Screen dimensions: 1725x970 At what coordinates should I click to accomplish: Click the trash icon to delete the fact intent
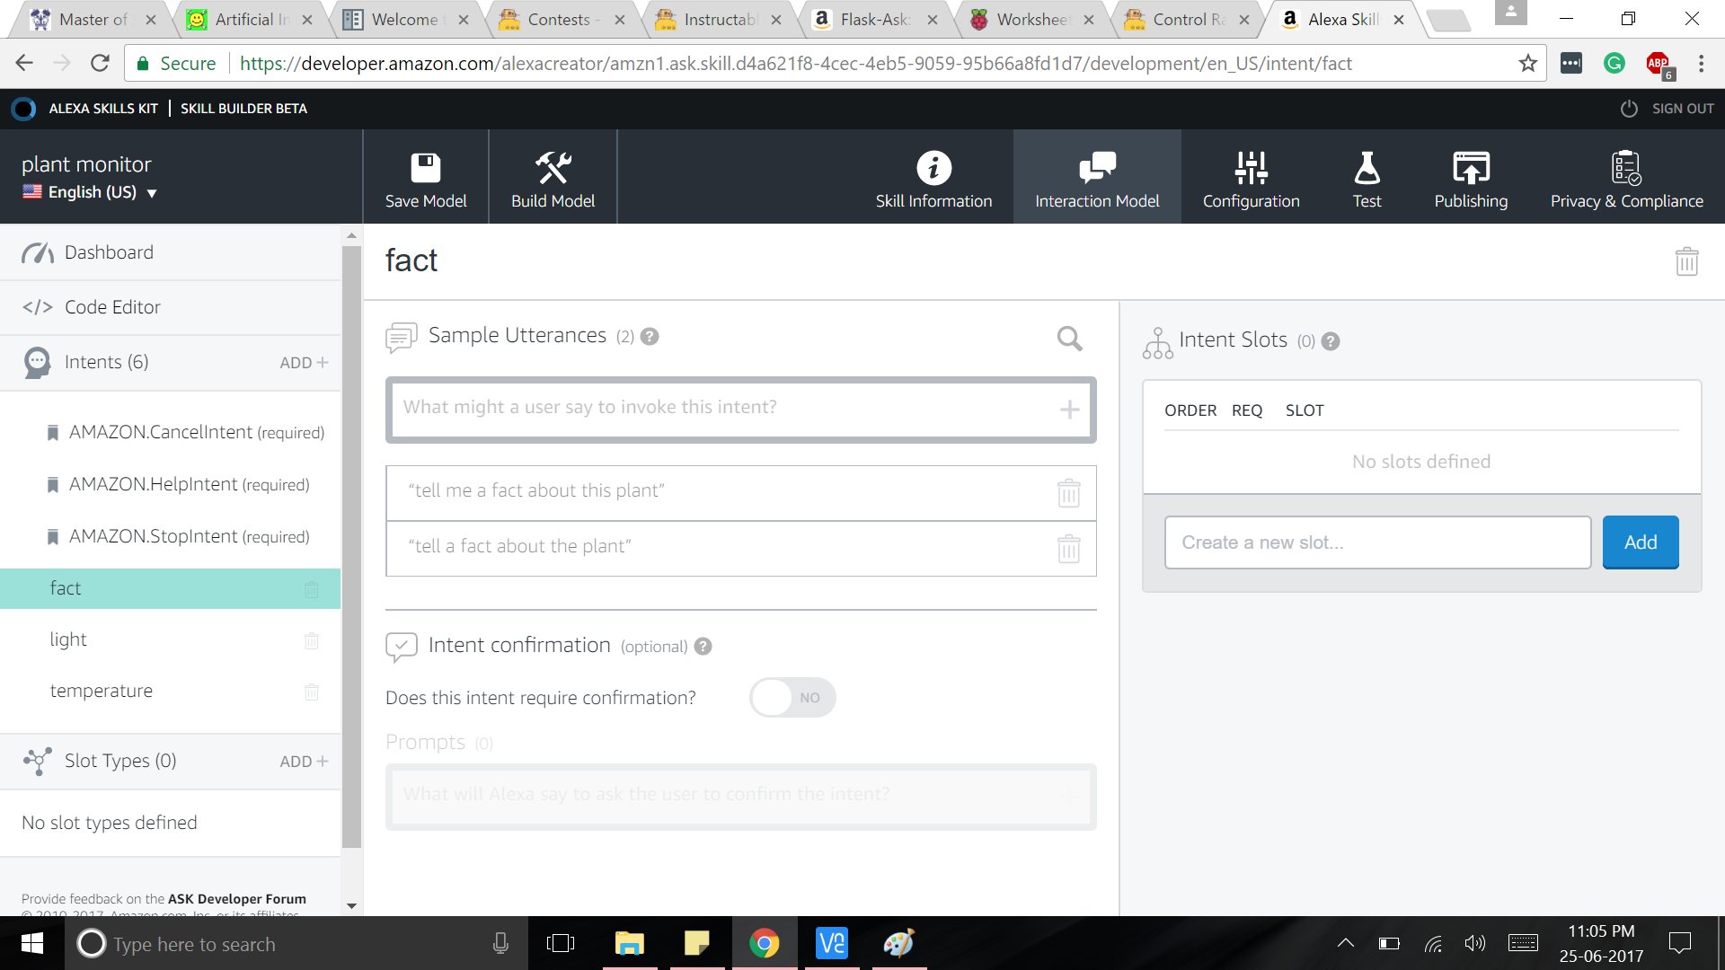(1686, 261)
